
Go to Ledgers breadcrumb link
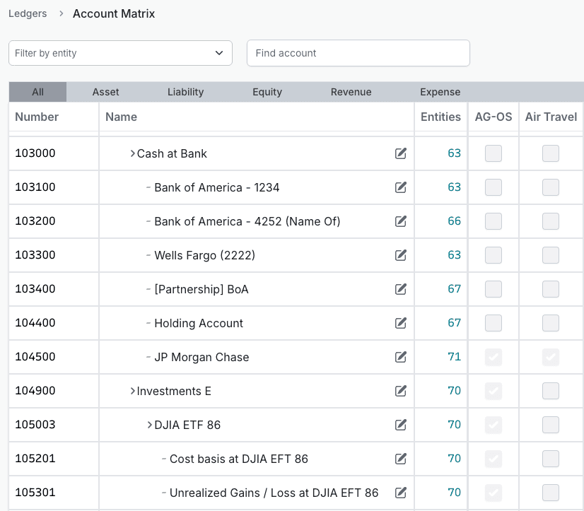(x=28, y=13)
